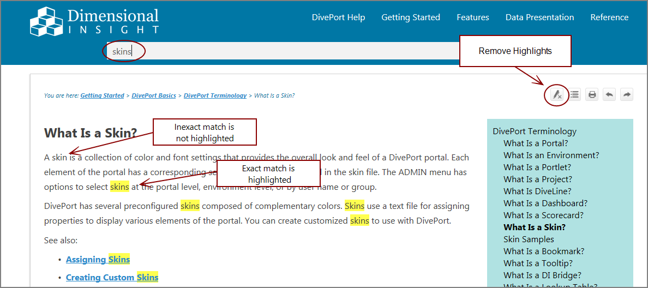Open What Is a Dashboard? topic
Viewport: 648px width, 288px height.
pos(545,203)
